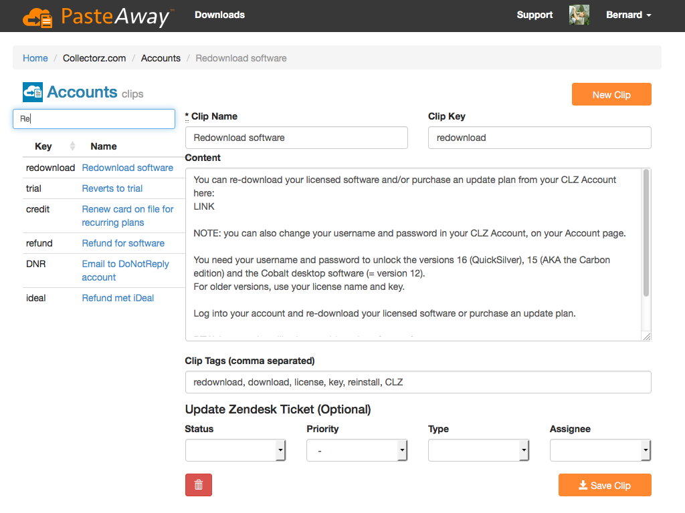Image resolution: width=685 pixels, height=513 pixels.
Task: Open the Assignee dropdown
Action: point(600,451)
